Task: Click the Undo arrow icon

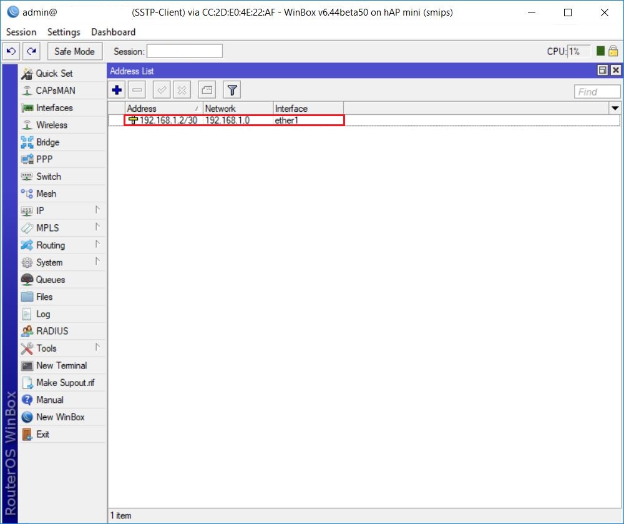Action: 11,51
